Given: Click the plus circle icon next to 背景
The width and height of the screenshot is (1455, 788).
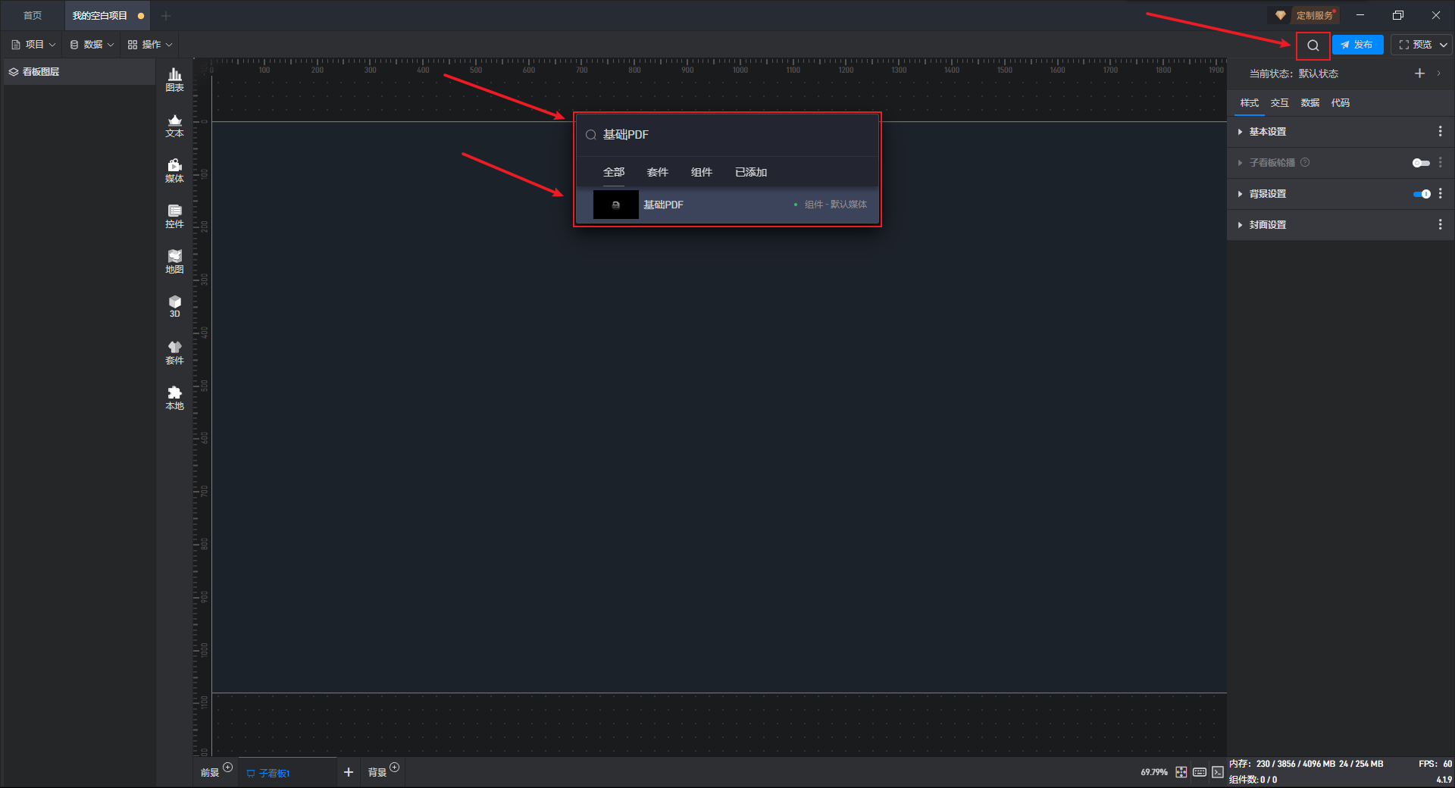Looking at the screenshot, I should [394, 767].
